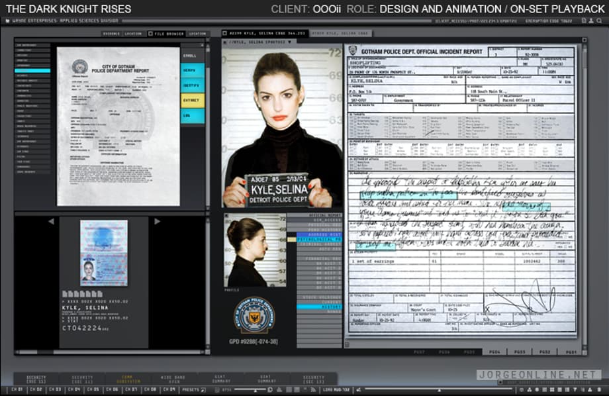Click the Wayne Enterprises icon at top-left

click(x=6, y=21)
